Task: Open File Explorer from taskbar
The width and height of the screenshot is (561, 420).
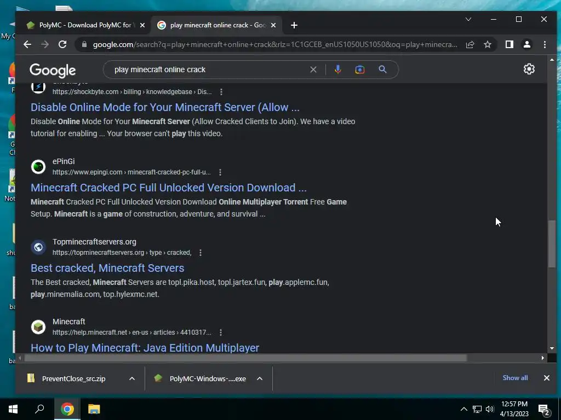Action: pyautogui.click(x=94, y=409)
